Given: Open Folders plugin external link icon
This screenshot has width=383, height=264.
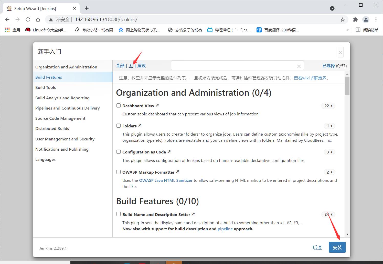Looking at the screenshot, I should [x=140, y=125].
